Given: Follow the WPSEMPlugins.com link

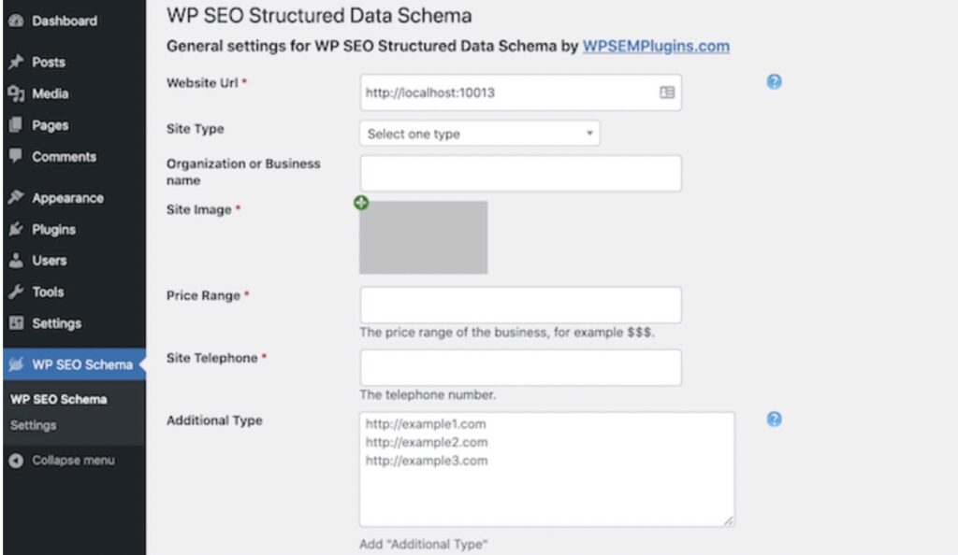Looking at the screenshot, I should point(656,47).
